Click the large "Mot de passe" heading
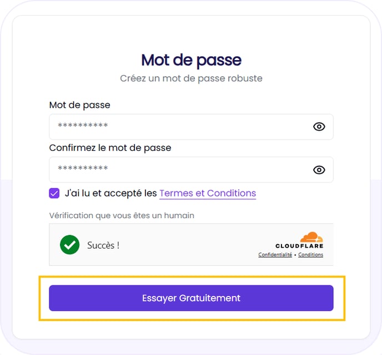The width and height of the screenshot is (382, 355). coord(191,60)
